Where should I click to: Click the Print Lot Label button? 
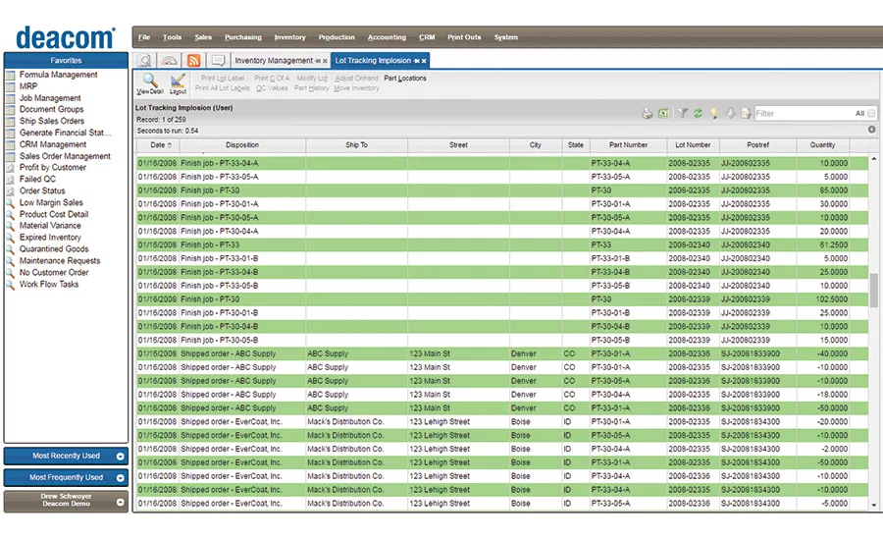pyautogui.click(x=223, y=79)
